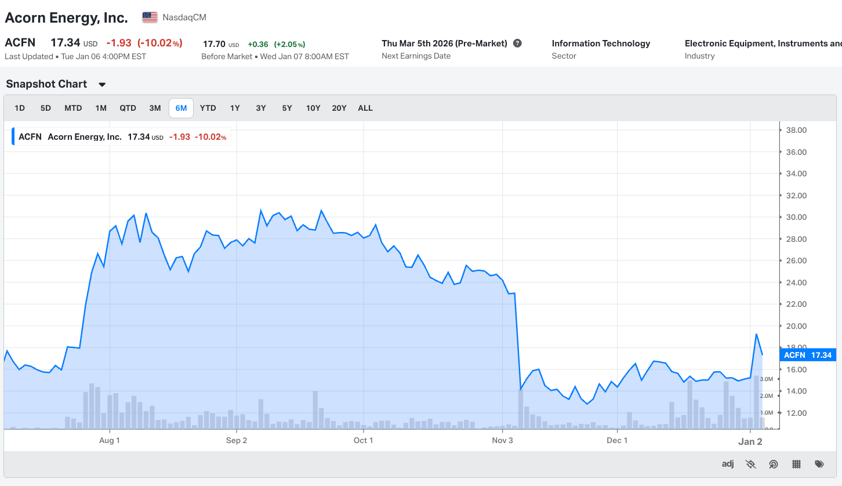Click the blue ACFN series color bar
842x486 pixels.
(x=13, y=137)
